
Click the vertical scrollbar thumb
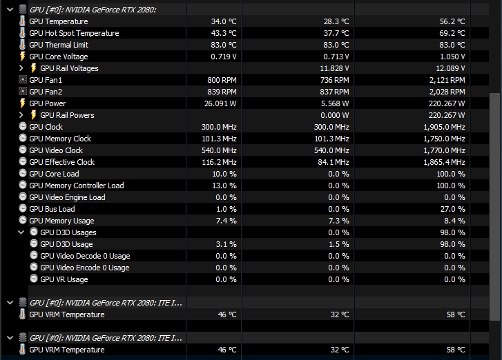(x=494, y=206)
